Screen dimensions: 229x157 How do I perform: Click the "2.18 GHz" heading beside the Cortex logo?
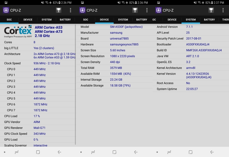point(42,36)
